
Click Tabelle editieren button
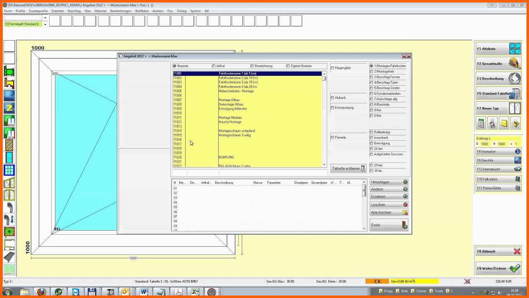coord(348,168)
